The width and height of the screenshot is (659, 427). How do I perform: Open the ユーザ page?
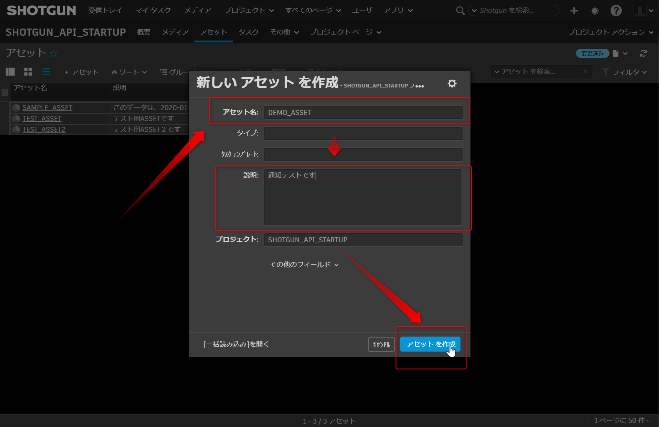[362, 11]
